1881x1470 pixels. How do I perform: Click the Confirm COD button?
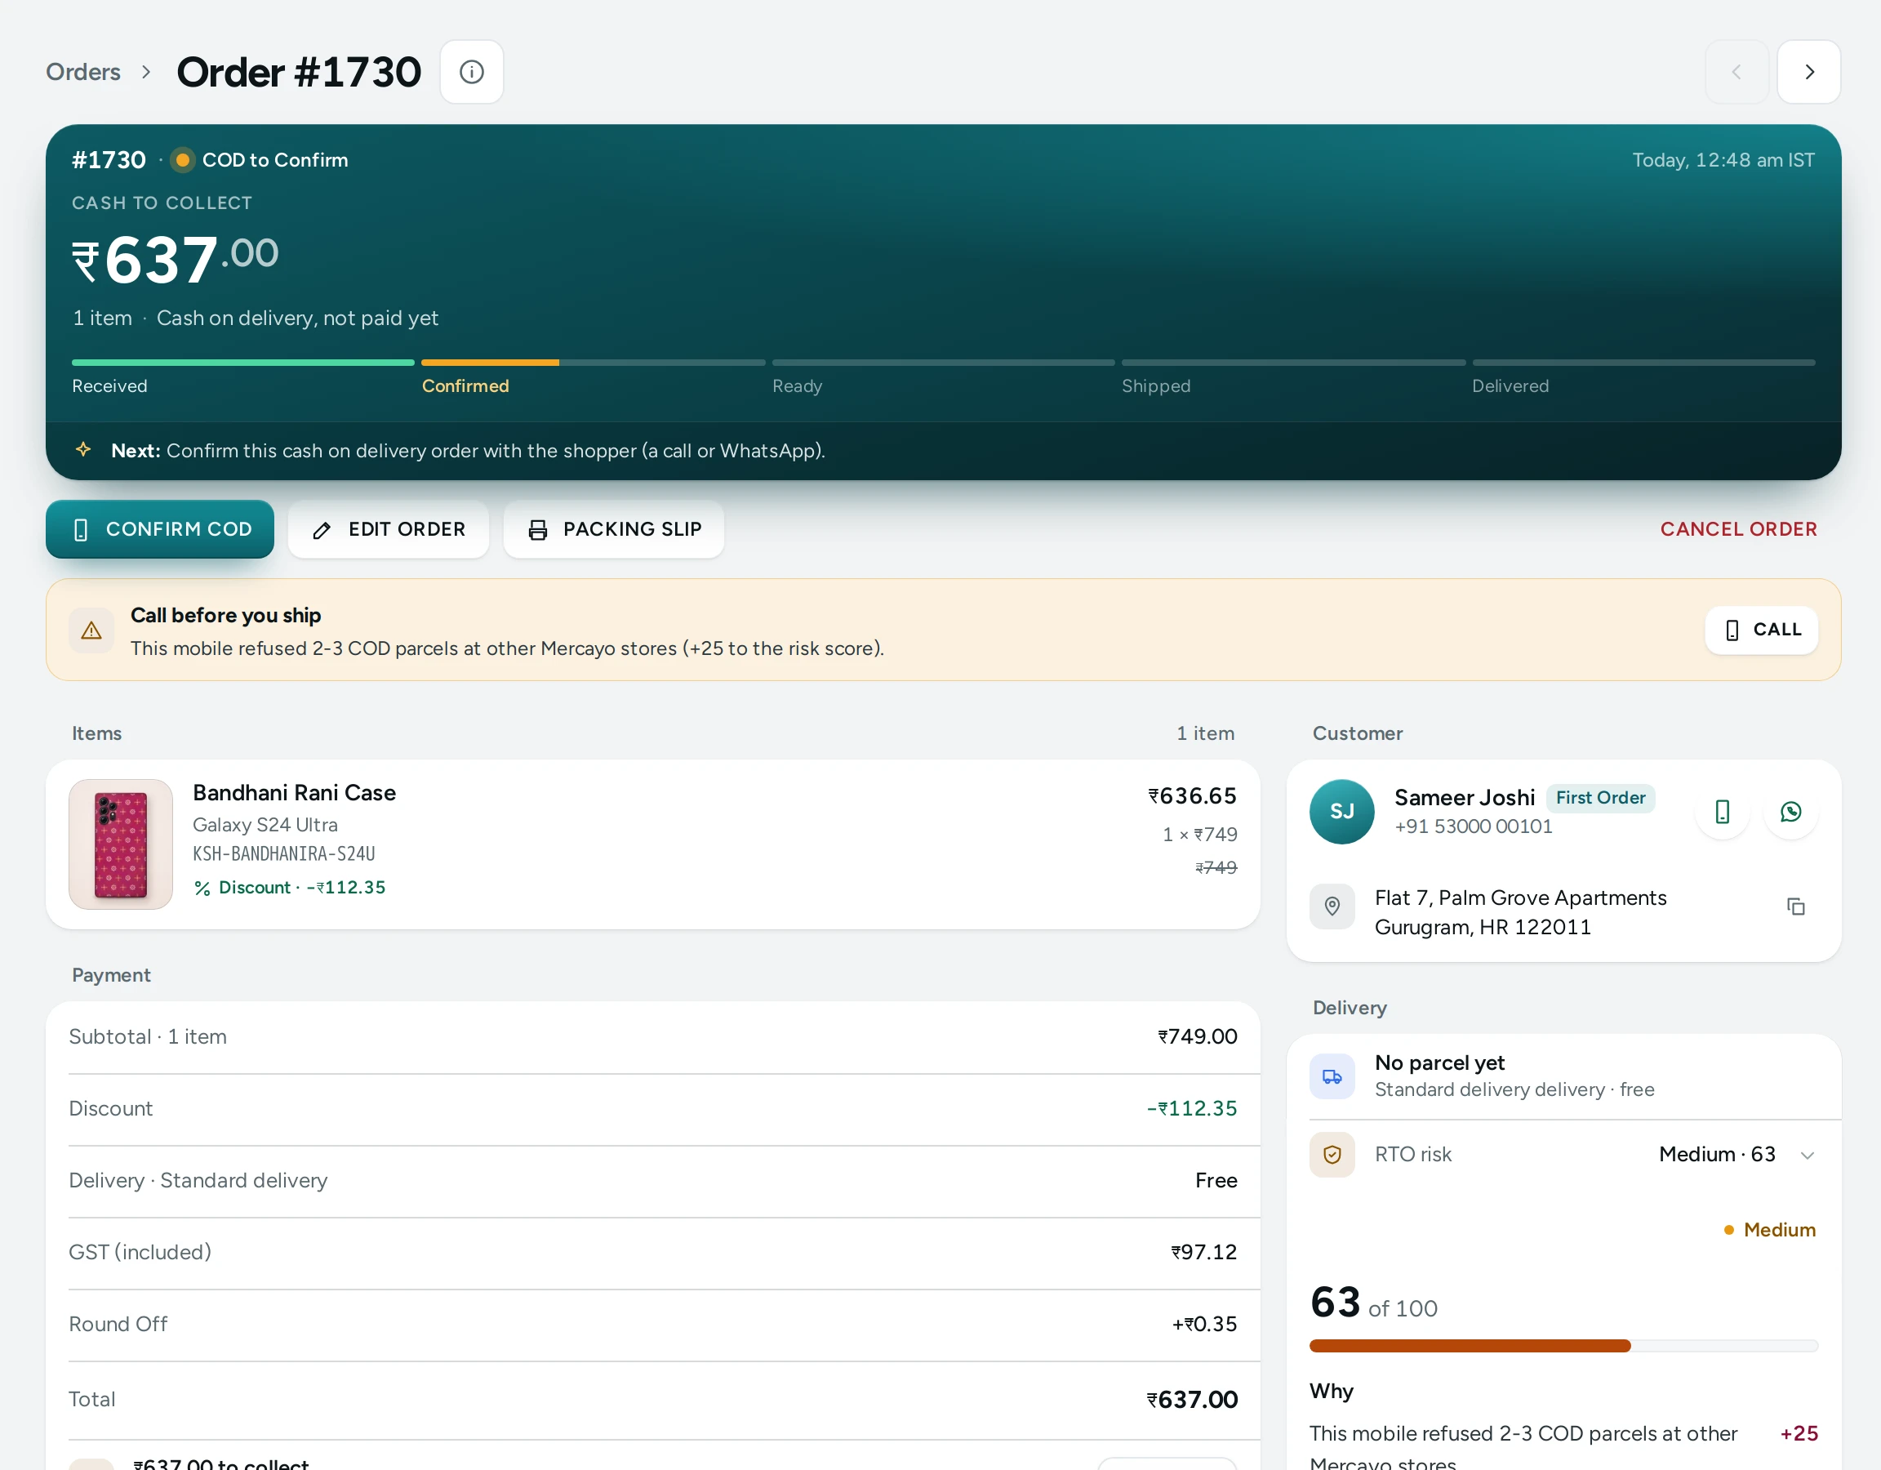click(x=160, y=529)
